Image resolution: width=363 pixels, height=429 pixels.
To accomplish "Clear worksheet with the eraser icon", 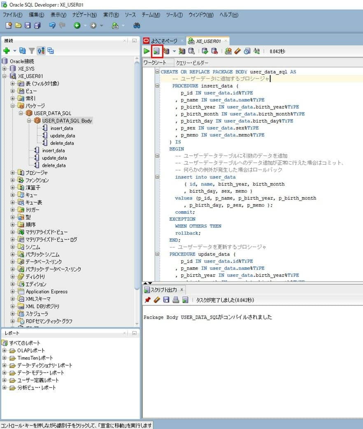I will click(x=237, y=51).
